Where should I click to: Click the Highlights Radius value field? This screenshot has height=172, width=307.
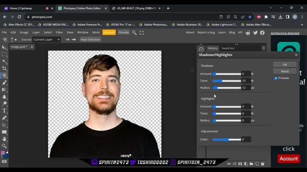[246, 120]
